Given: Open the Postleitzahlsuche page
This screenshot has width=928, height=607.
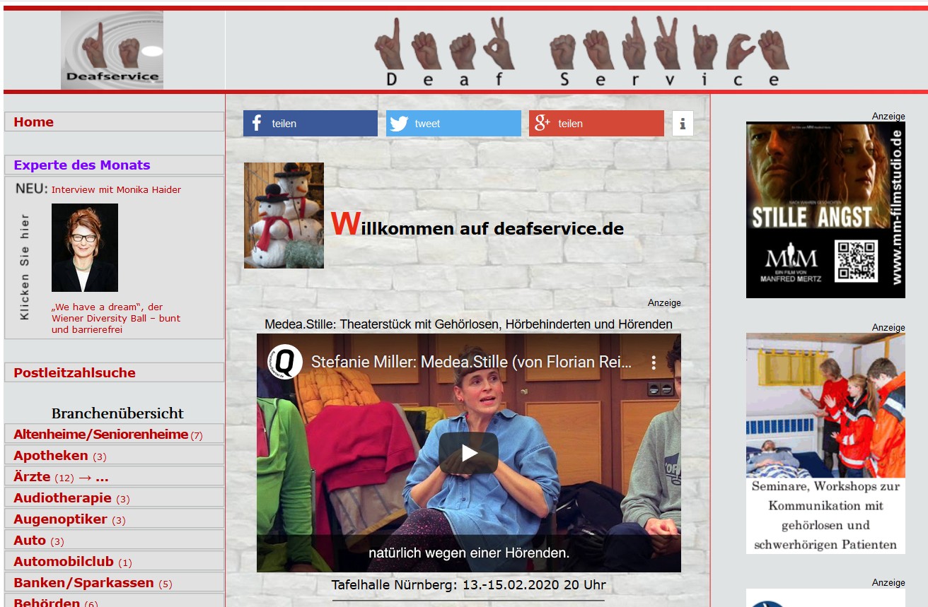Looking at the screenshot, I should pyautogui.click(x=74, y=373).
